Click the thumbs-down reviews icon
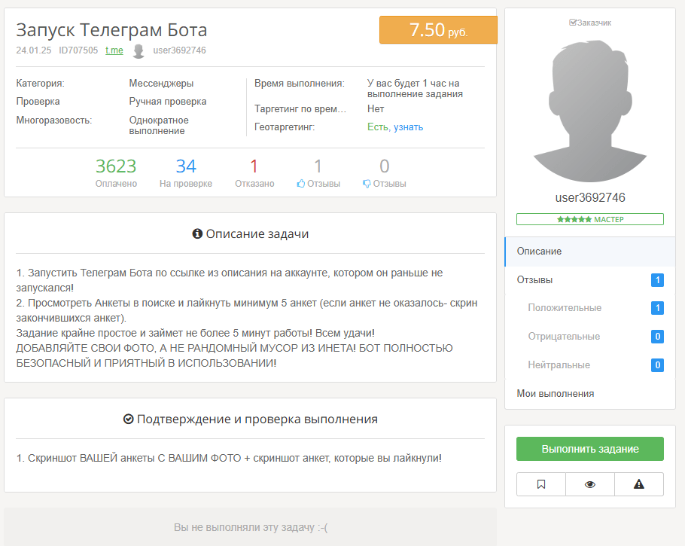The width and height of the screenshot is (685, 546). pos(367,184)
